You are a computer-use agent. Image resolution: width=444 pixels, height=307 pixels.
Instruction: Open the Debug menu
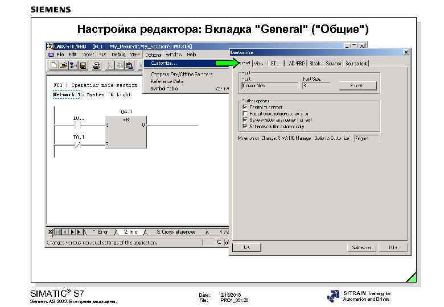[118, 55]
